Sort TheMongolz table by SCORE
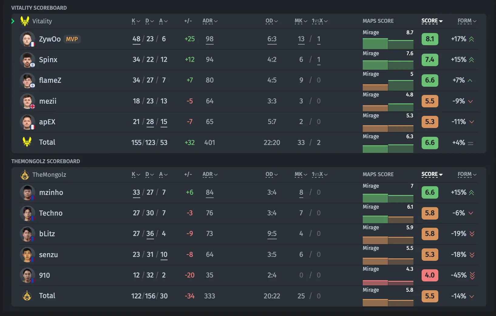 432,174
